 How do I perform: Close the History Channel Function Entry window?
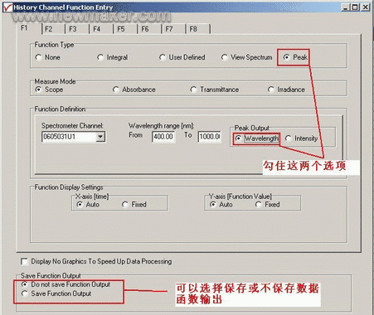(x=366, y=7)
